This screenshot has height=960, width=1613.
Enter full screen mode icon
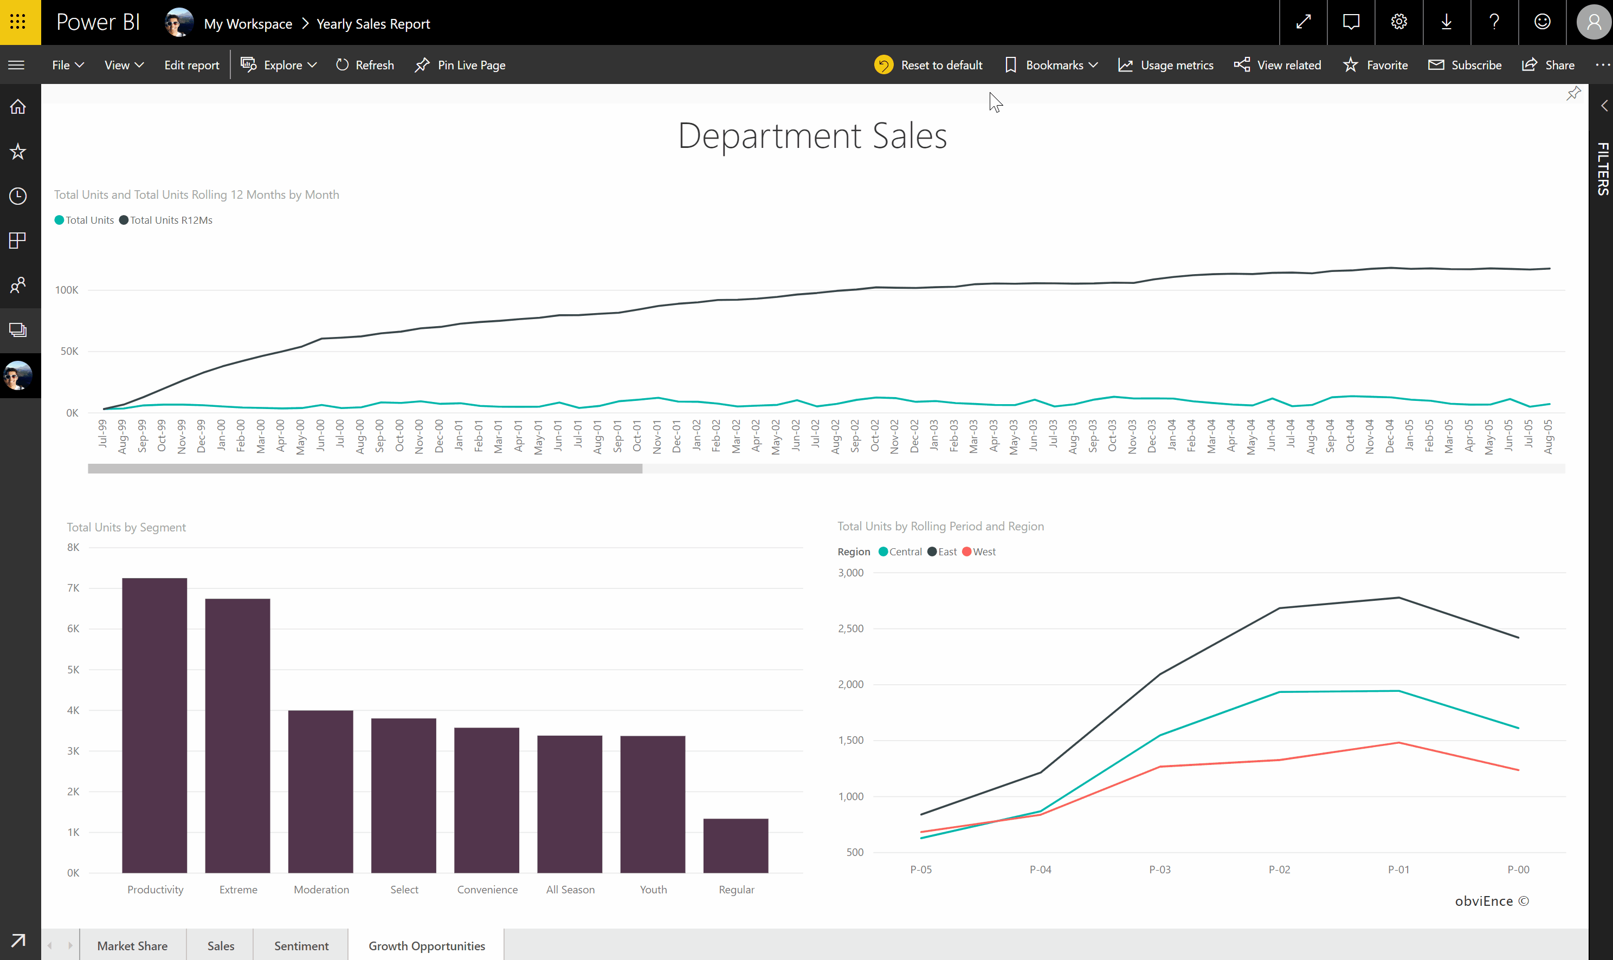(1303, 22)
